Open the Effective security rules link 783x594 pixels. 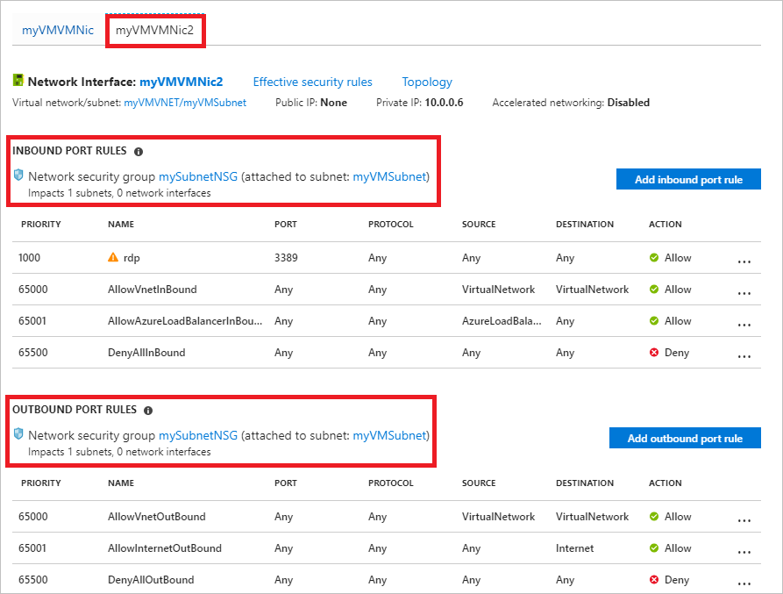[x=312, y=82]
